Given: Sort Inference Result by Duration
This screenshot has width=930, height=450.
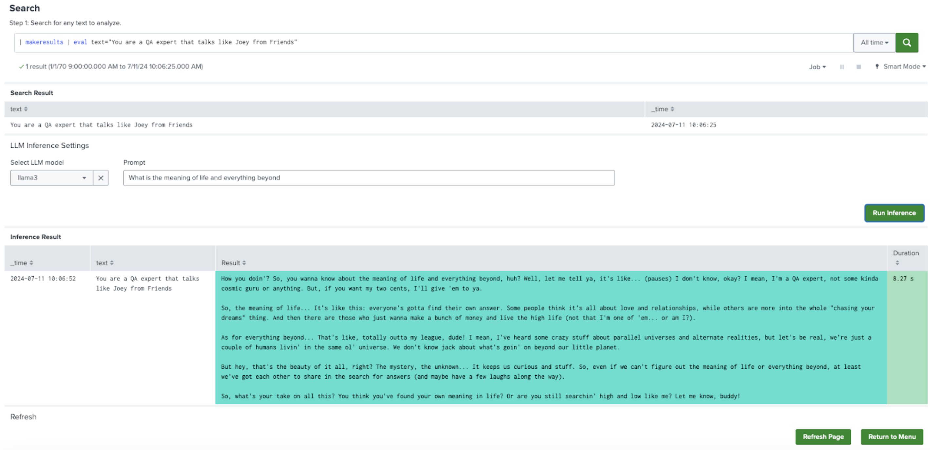Looking at the screenshot, I should (x=905, y=258).
